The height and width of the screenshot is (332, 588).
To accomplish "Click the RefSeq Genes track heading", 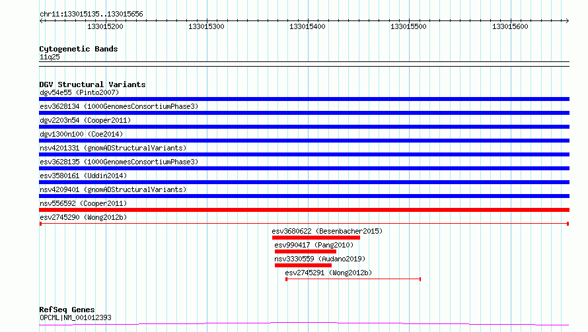I will (x=67, y=310).
